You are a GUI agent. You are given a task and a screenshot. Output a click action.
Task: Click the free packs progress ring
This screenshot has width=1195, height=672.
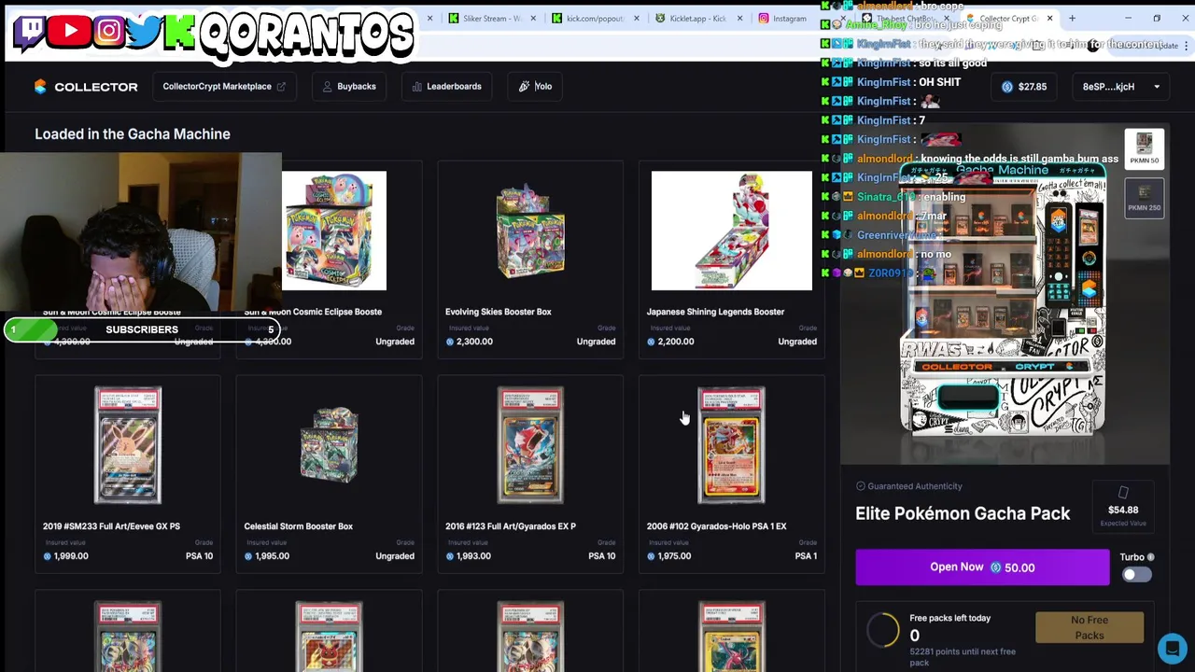(882, 630)
